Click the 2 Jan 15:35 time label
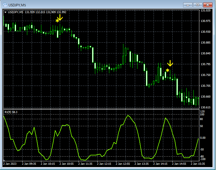The width and height of the screenshot is (216, 170). (x=198, y=164)
